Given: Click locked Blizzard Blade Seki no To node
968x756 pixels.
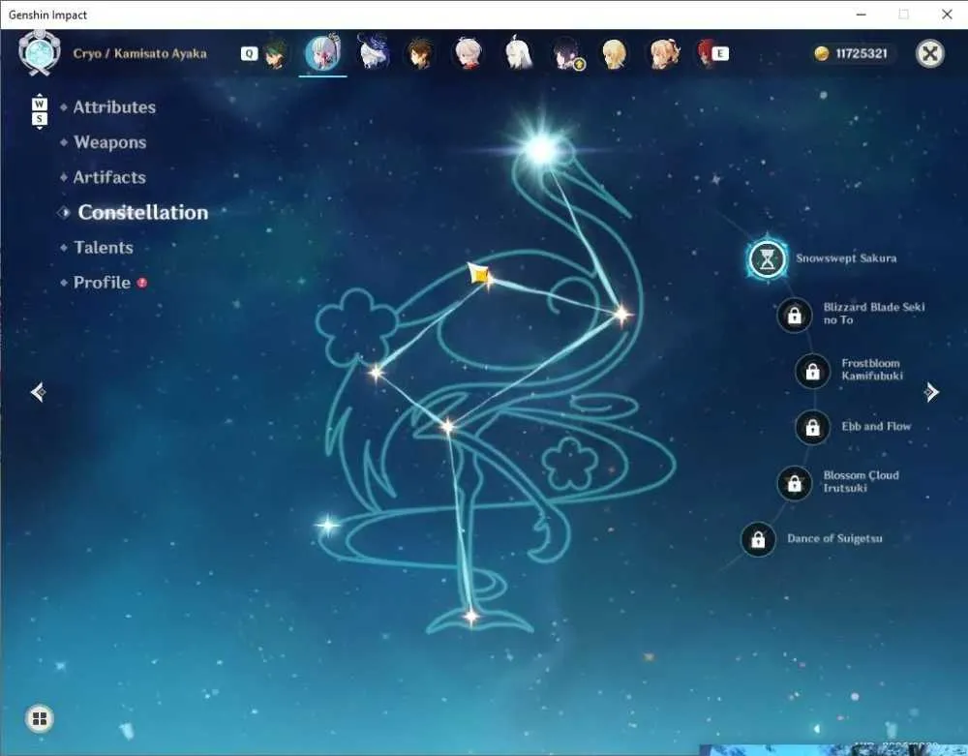Looking at the screenshot, I should 795,316.
